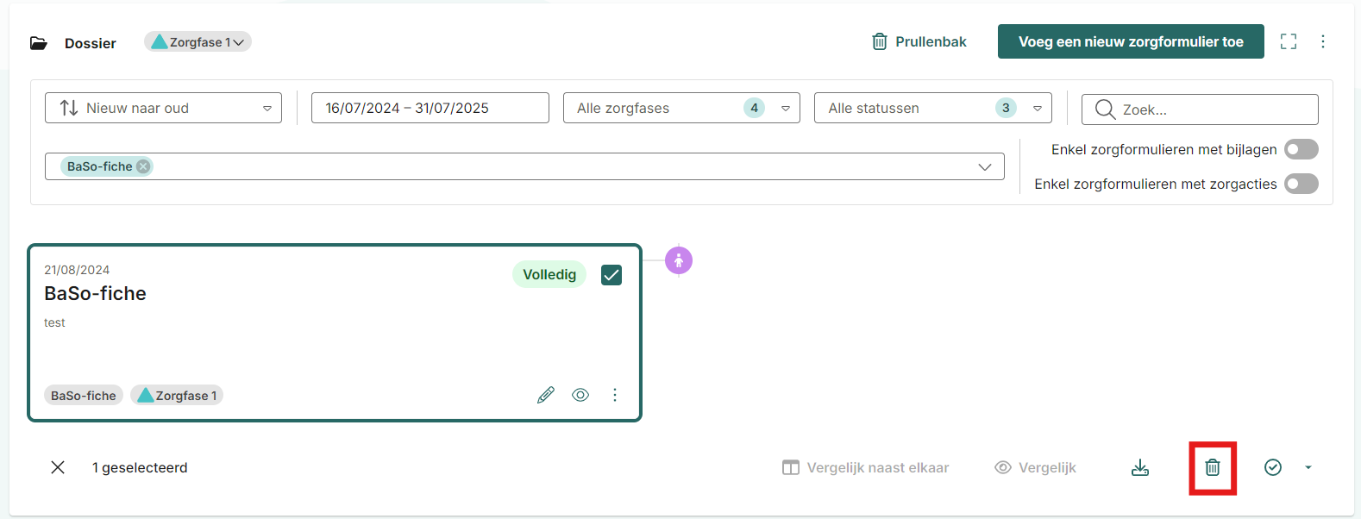View BaSo-fiche with the eye icon
Viewport: 1361px width, 519px height.
point(580,395)
